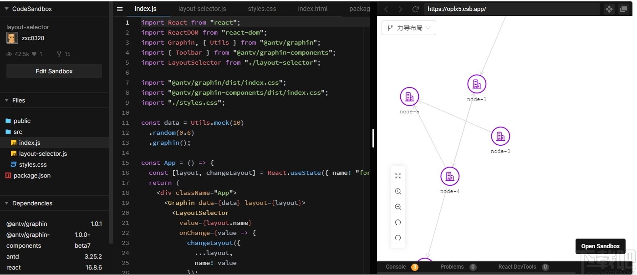
Task: Click the Edit Sandbox button
Action: [54, 71]
